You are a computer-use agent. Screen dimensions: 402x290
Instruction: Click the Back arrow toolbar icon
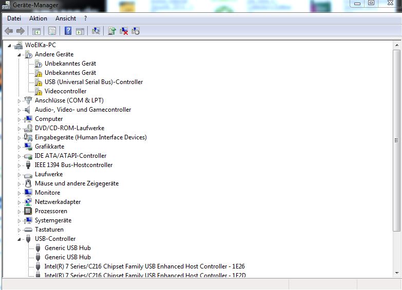(9, 31)
